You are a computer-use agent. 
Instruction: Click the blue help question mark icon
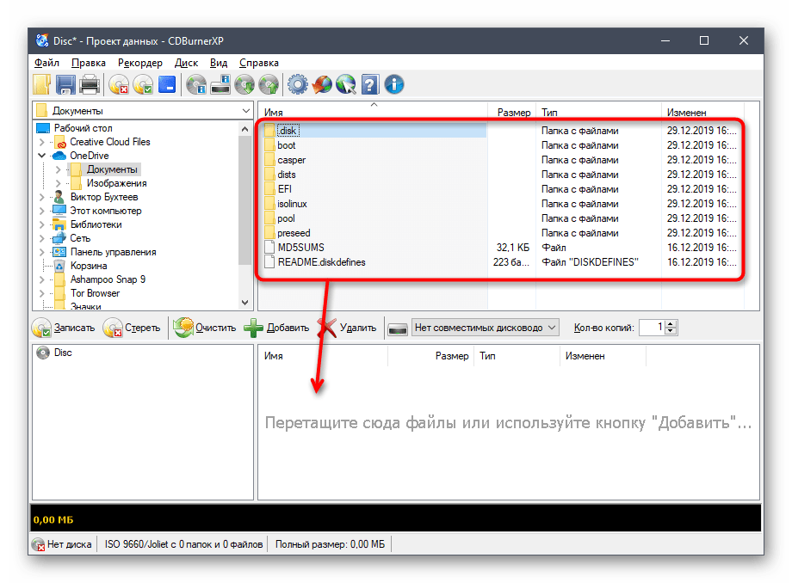(370, 84)
